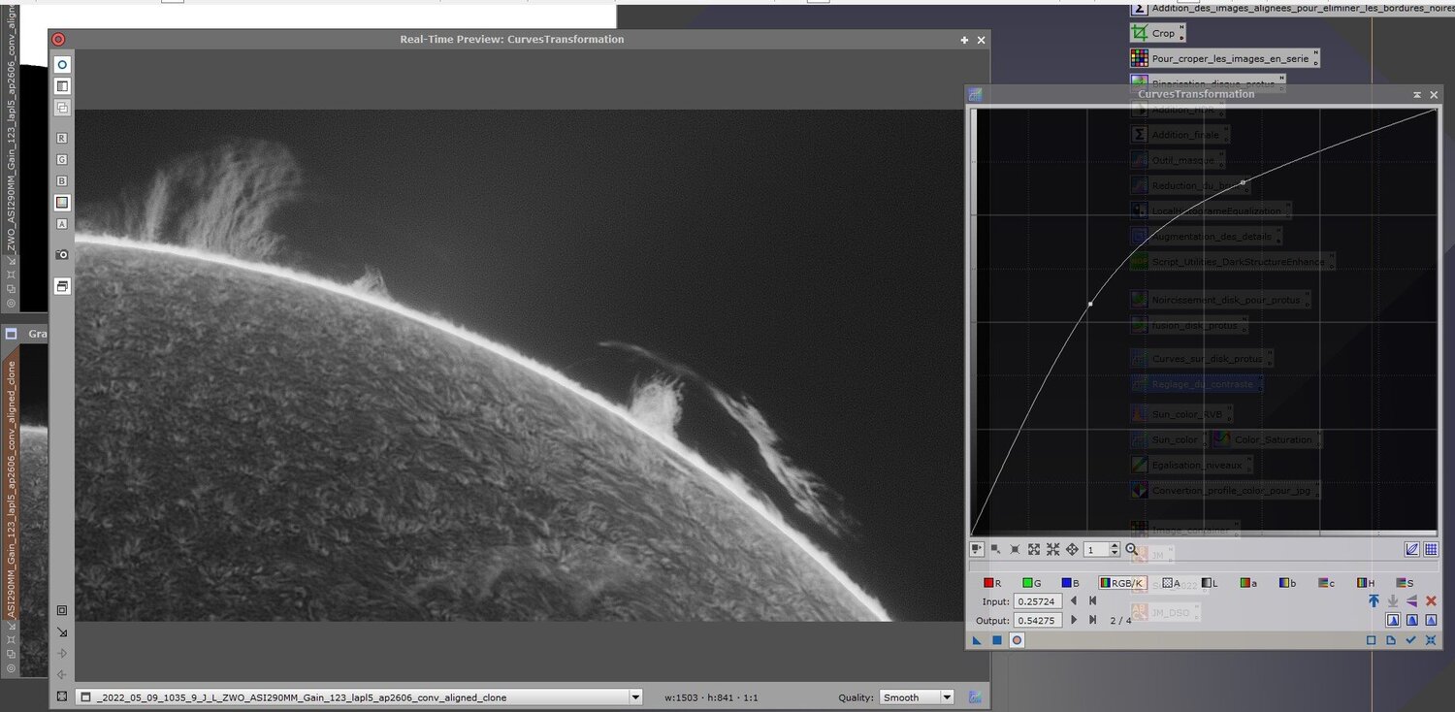This screenshot has width=1455, height=712.
Task: Go to next curve point arrow
Action: tap(1074, 620)
